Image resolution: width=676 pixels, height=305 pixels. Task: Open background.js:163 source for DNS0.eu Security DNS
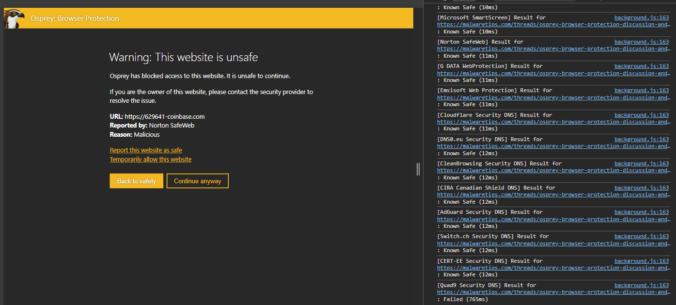(642, 139)
